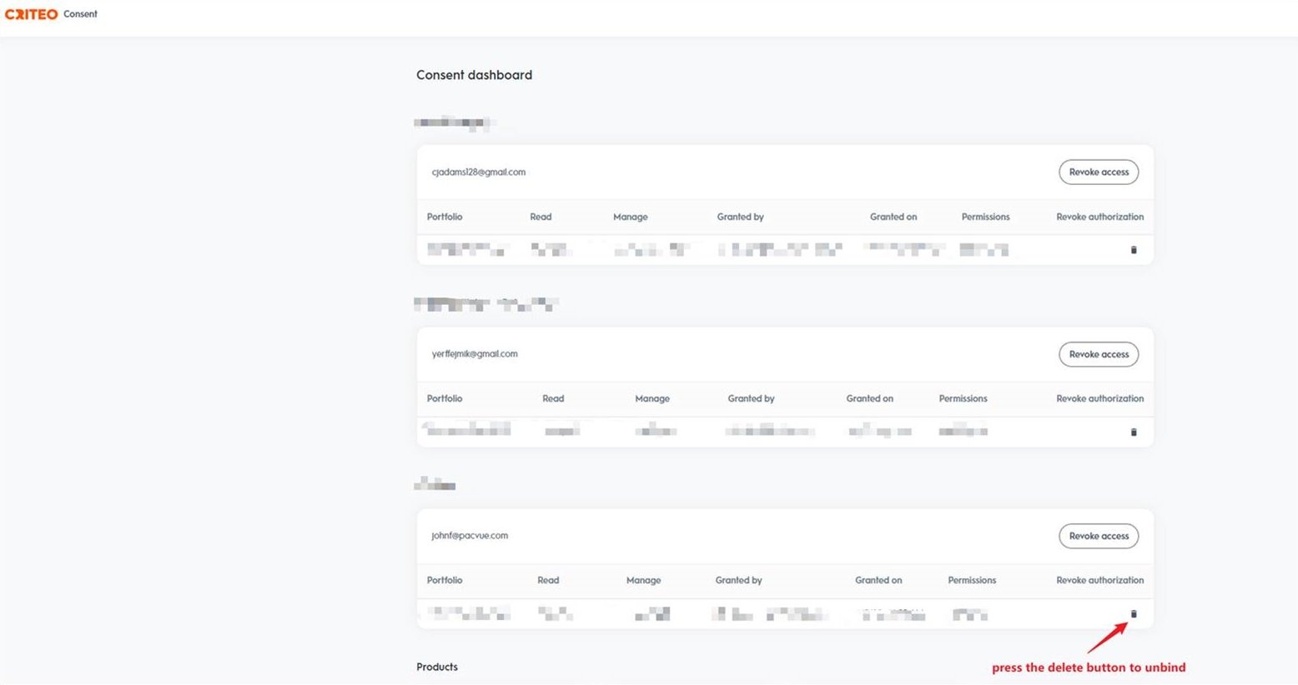
Task: Click Revoke authorization header in cjadams128 table
Action: click(1099, 217)
